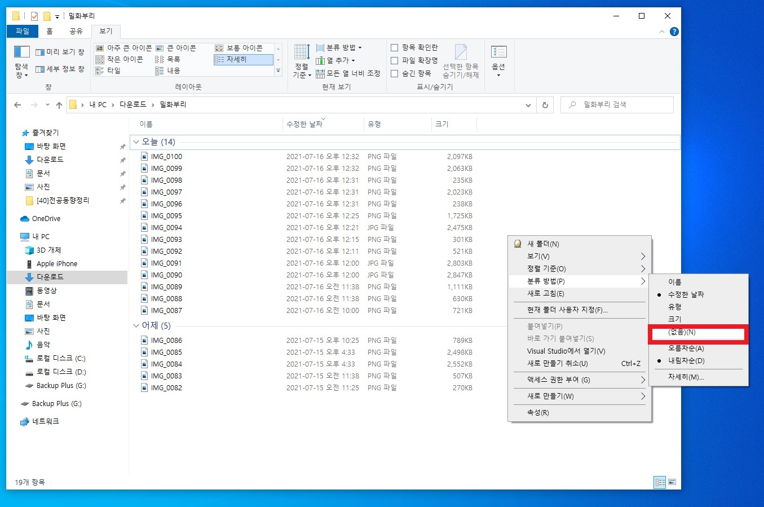The width and height of the screenshot is (764, 507).
Task: Open the 공유 ribbon tab
Action: (76, 31)
